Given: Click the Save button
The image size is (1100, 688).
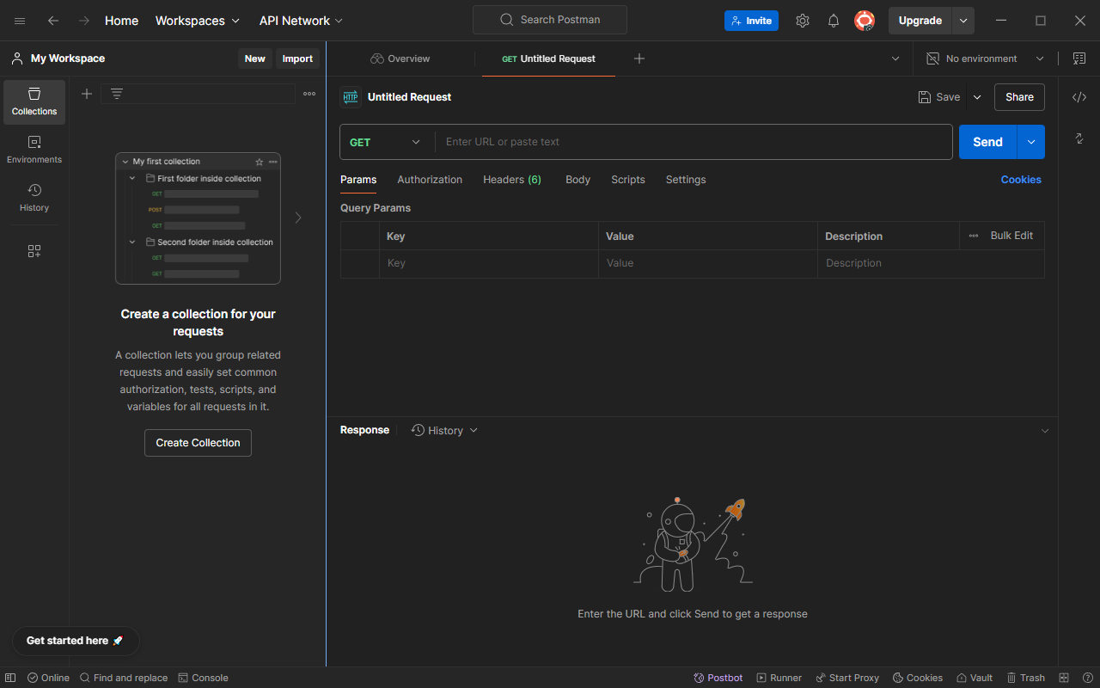Looking at the screenshot, I should click(938, 97).
